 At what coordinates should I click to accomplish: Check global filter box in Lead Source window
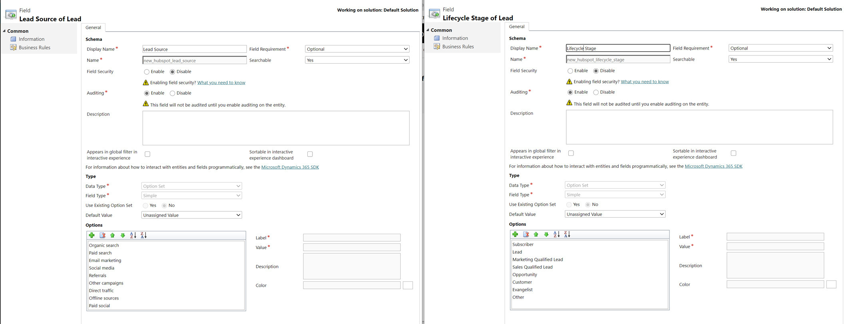(147, 154)
